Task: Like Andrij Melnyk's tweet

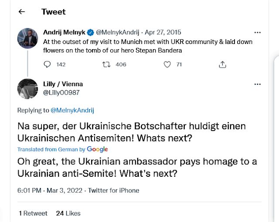Action: [167, 64]
